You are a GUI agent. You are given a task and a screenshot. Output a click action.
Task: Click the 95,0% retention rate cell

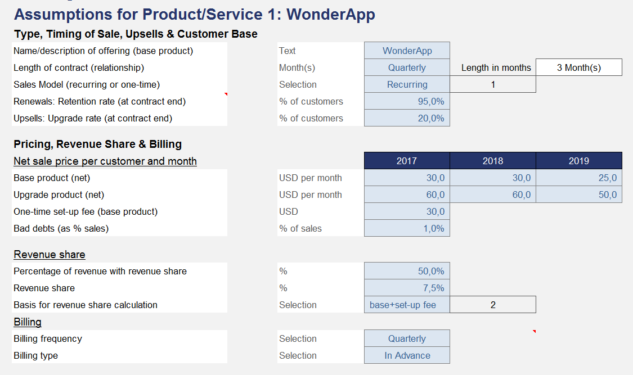click(407, 102)
